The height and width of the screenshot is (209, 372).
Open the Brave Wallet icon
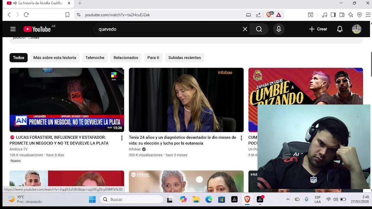pos(342,15)
